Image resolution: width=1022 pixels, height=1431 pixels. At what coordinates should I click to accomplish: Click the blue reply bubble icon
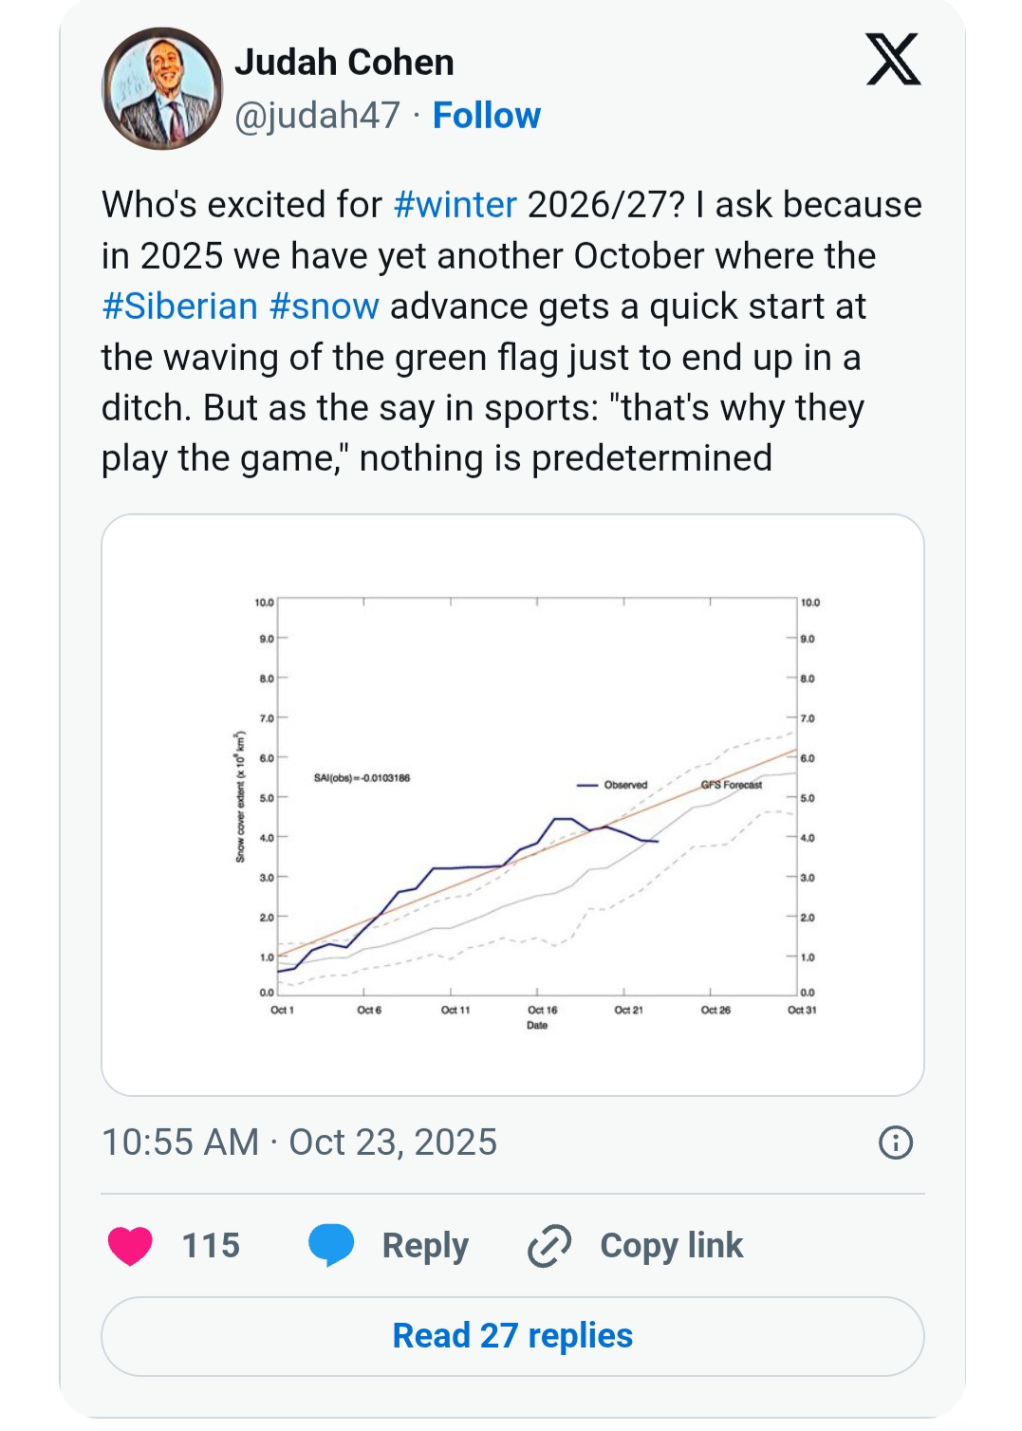[x=331, y=1245]
